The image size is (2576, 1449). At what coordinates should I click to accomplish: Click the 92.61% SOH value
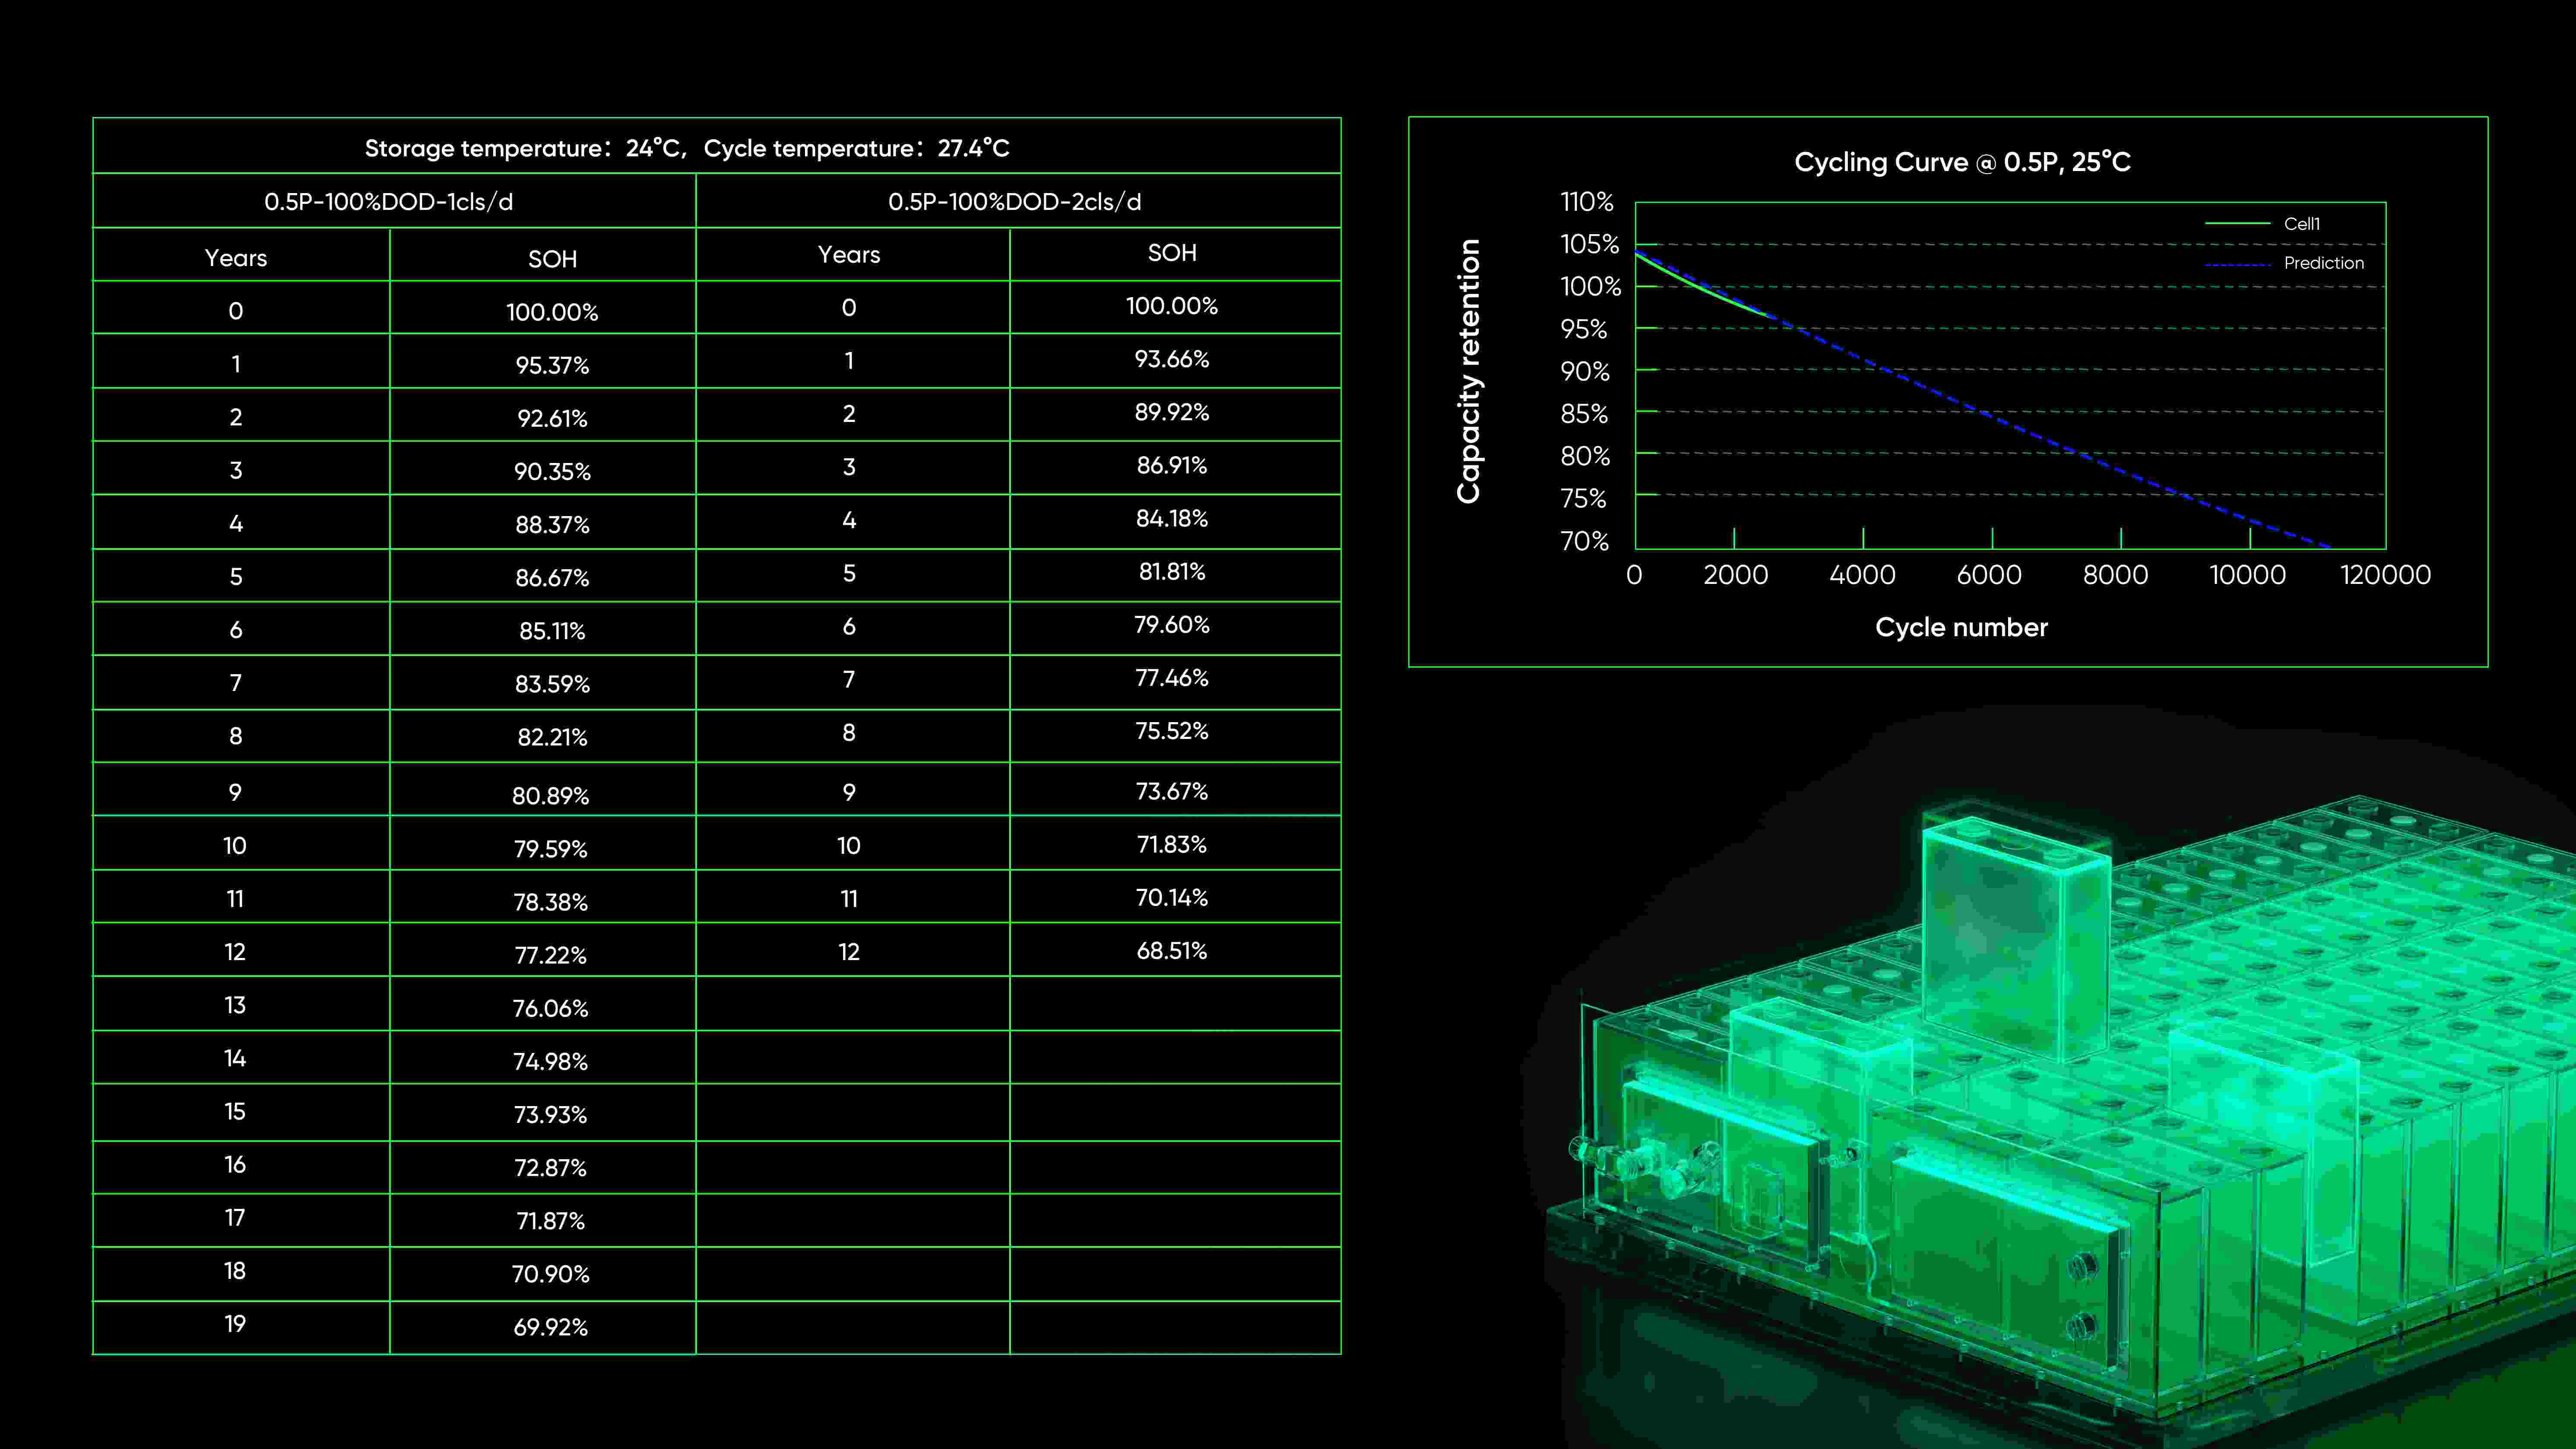pos(552,418)
